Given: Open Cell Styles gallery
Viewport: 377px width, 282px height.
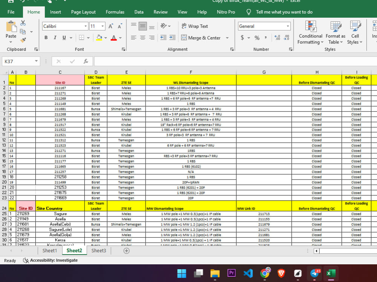Looking at the screenshot, I should [x=355, y=33].
